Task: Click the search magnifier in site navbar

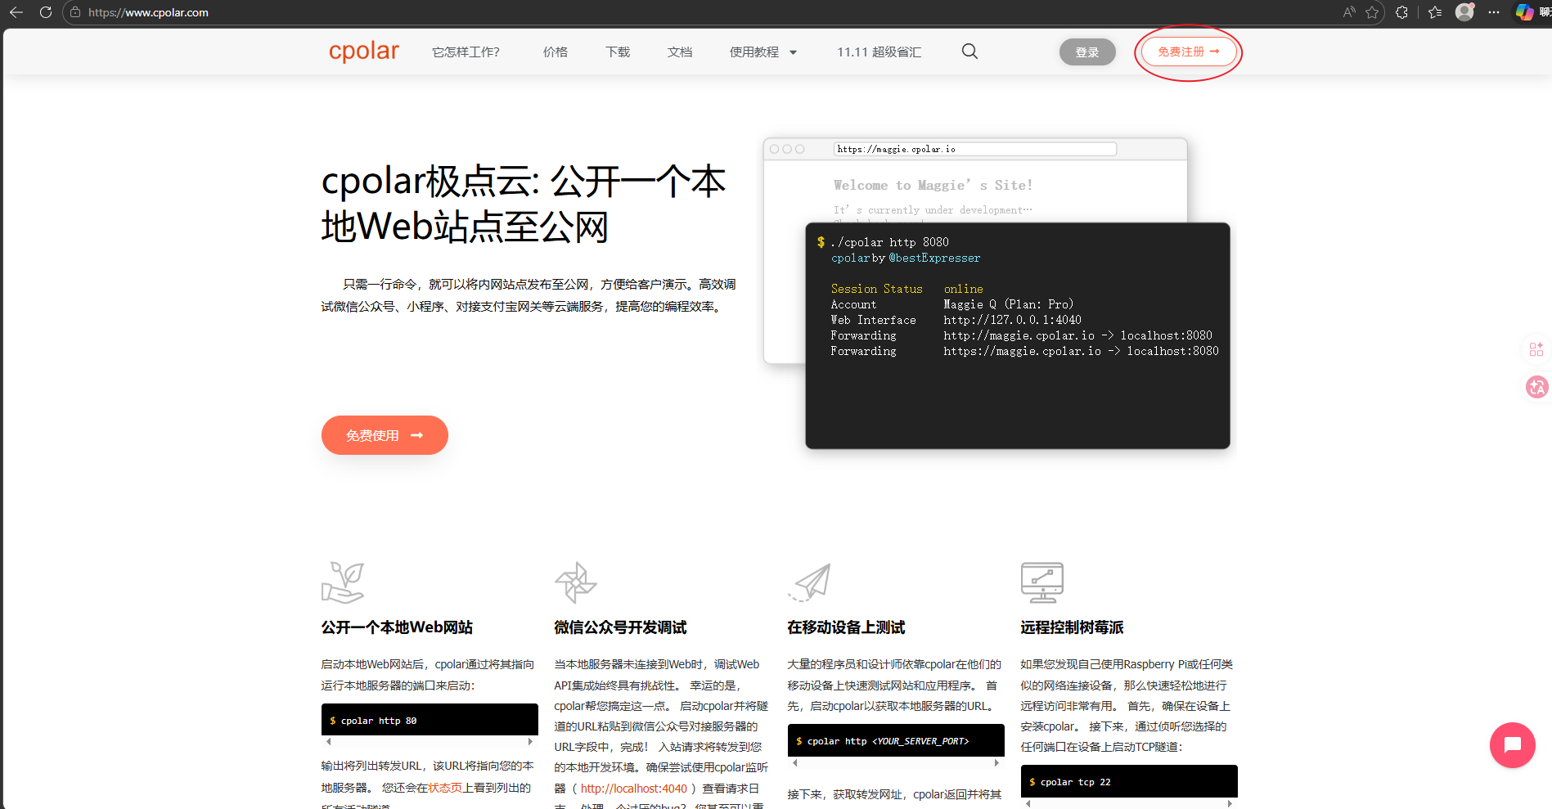Action: pos(969,52)
